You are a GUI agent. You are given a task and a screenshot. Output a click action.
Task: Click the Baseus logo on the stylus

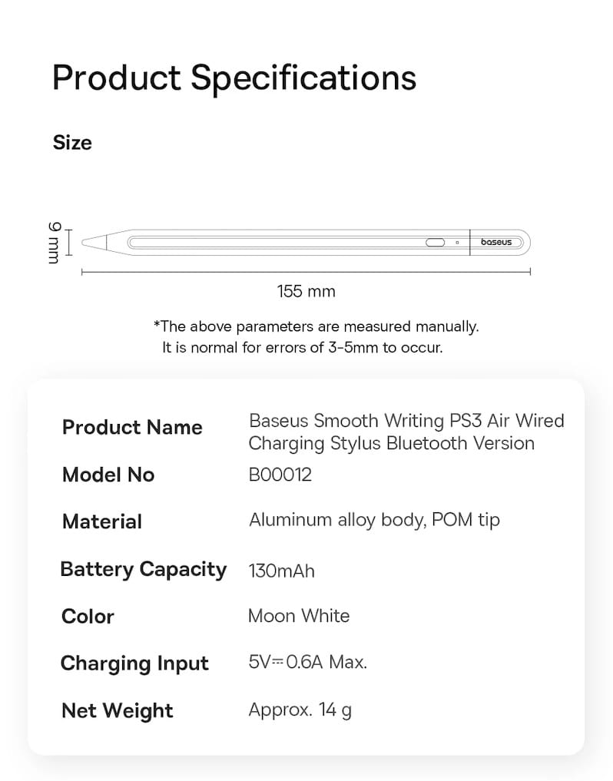click(496, 242)
